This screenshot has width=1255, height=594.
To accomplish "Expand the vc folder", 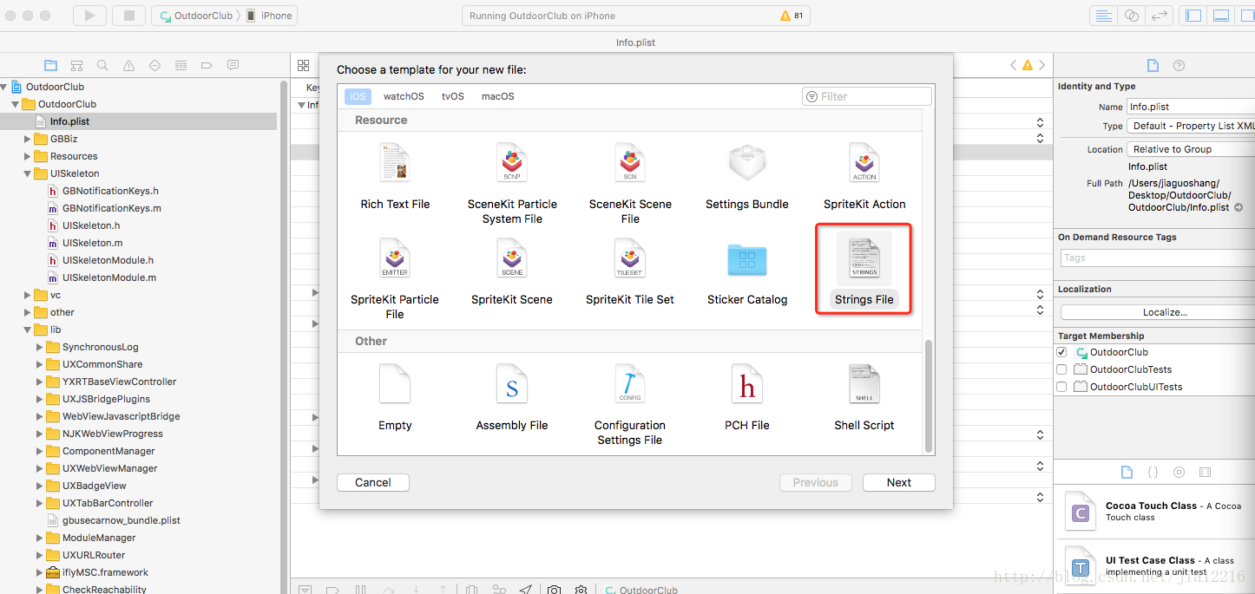I will pos(28,295).
